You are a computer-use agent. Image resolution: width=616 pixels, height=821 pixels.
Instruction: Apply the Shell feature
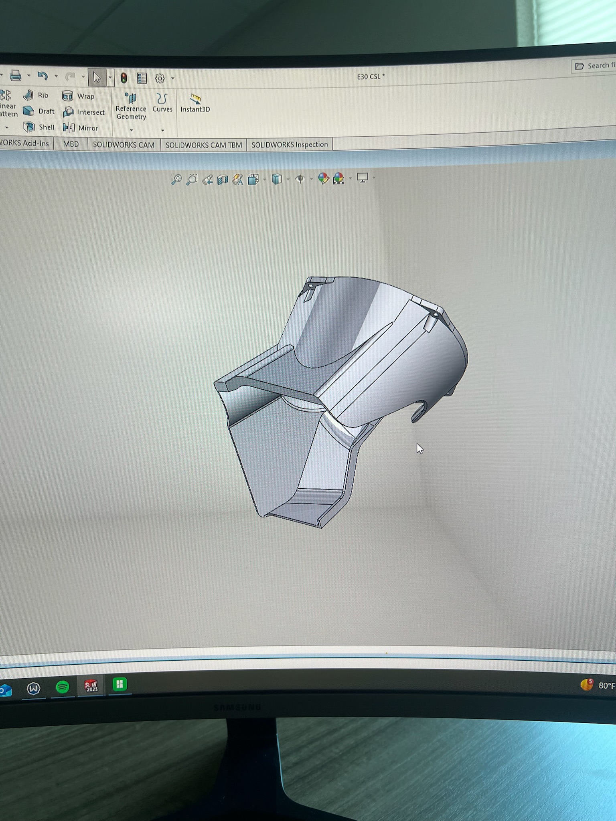38,127
